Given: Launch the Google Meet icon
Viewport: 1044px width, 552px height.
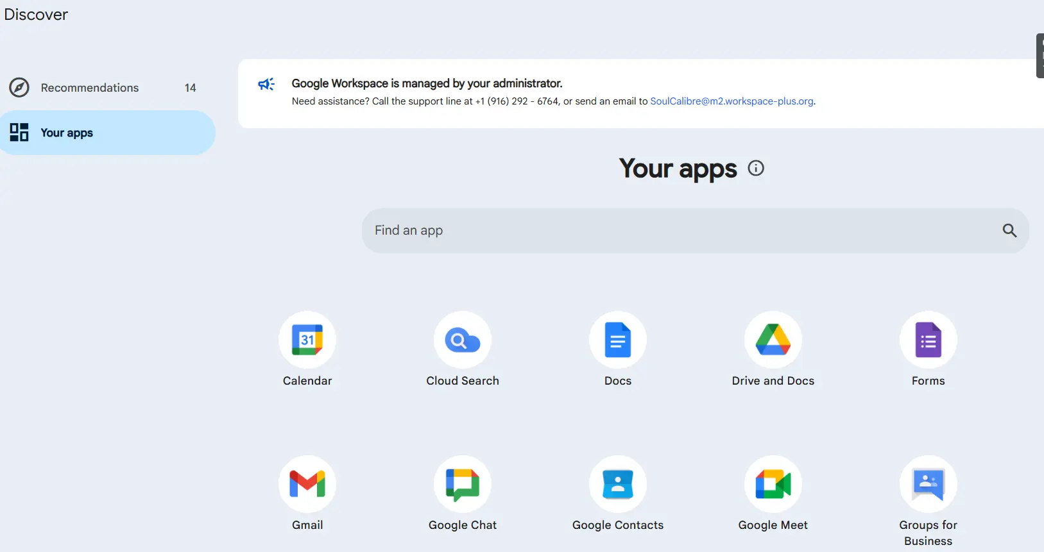Looking at the screenshot, I should (773, 484).
